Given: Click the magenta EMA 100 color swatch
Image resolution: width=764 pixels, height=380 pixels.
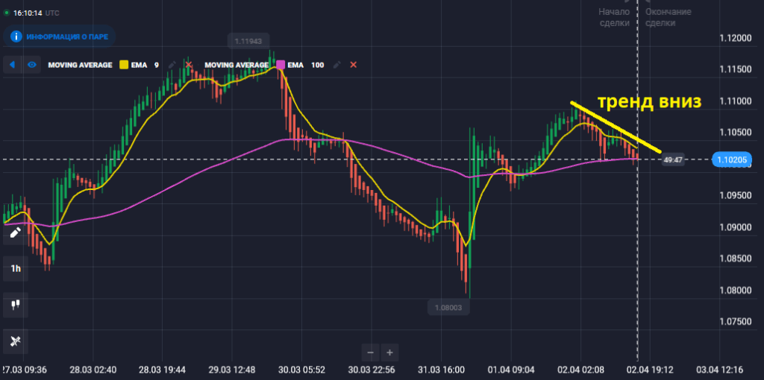Looking at the screenshot, I should point(281,65).
